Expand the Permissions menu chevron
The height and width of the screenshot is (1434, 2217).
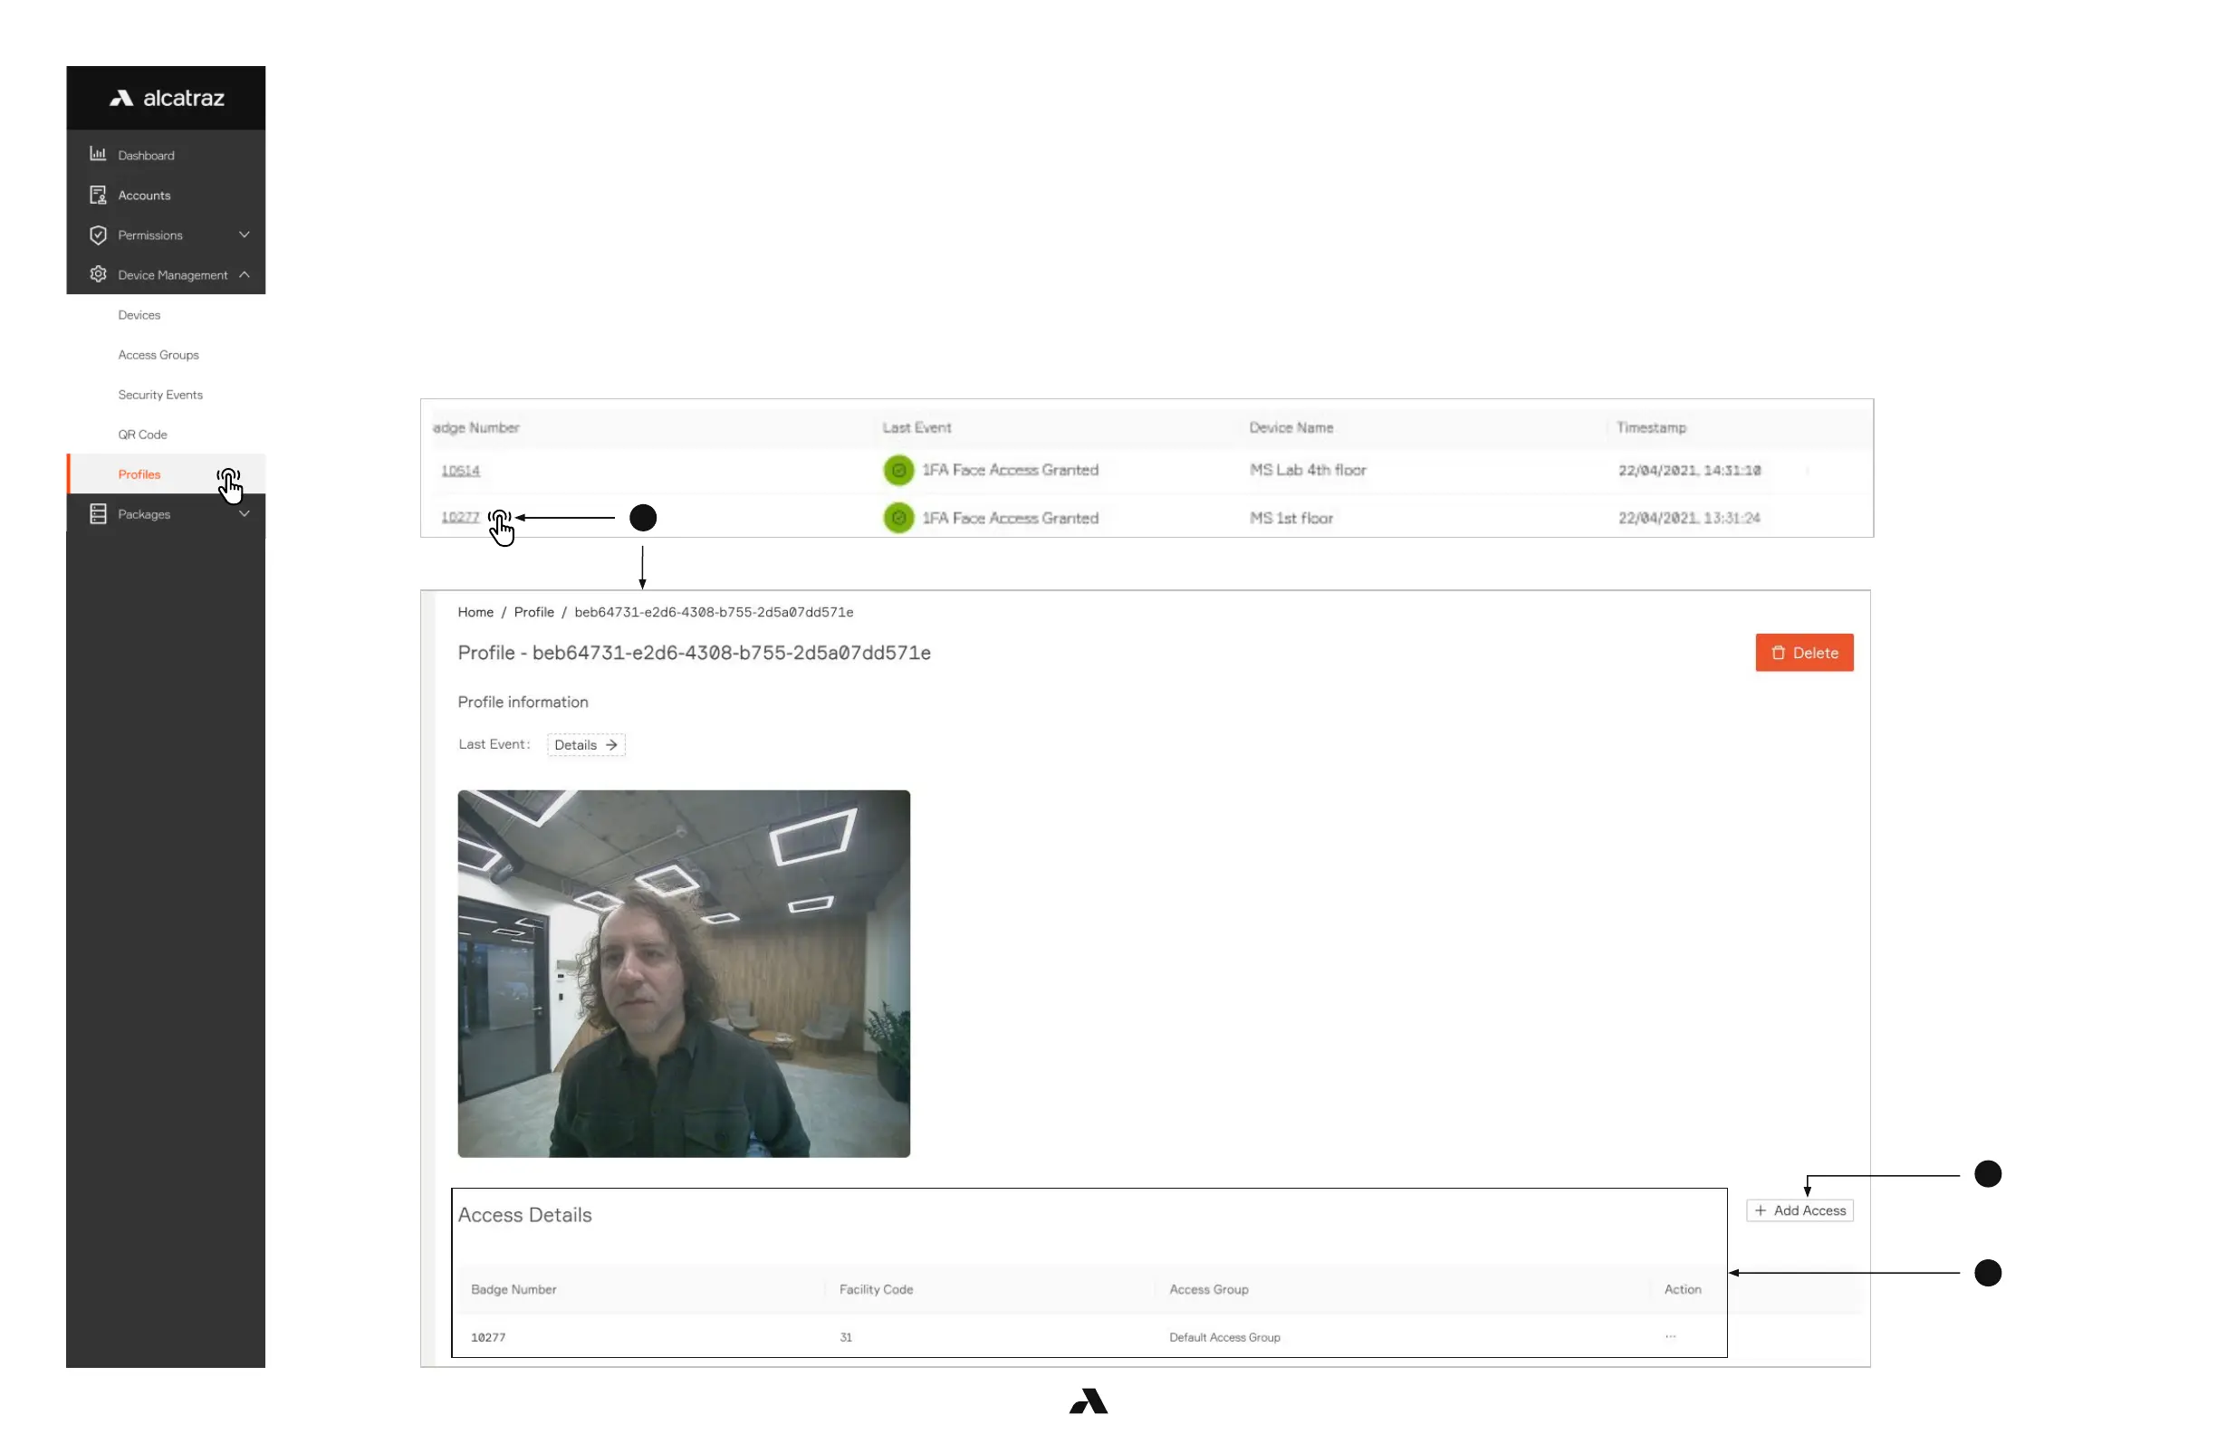click(x=244, y=234)
